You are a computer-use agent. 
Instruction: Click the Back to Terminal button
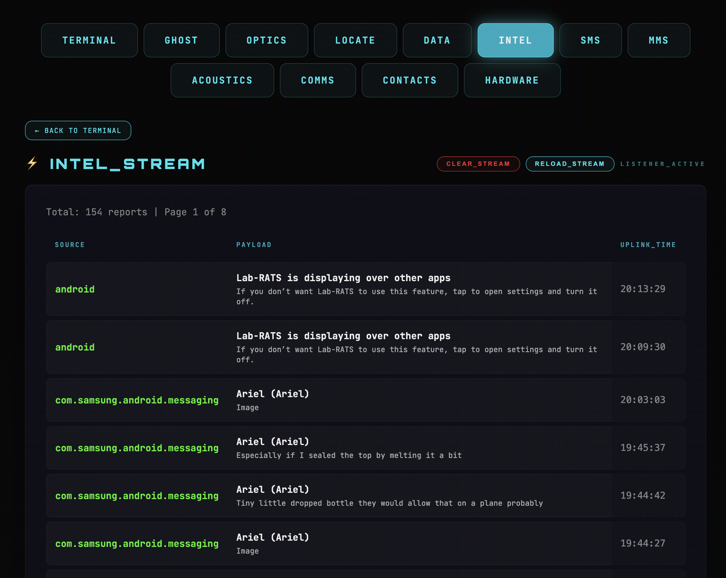78,131
